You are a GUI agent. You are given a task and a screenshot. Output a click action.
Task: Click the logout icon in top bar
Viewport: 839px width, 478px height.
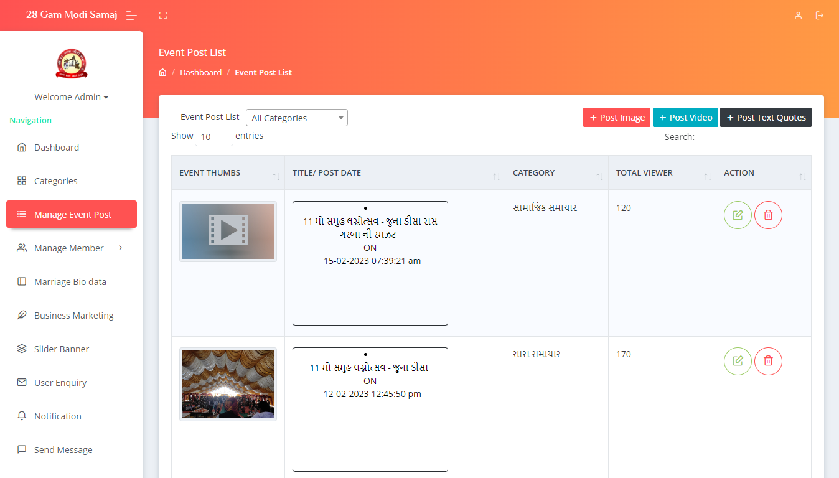820,16
